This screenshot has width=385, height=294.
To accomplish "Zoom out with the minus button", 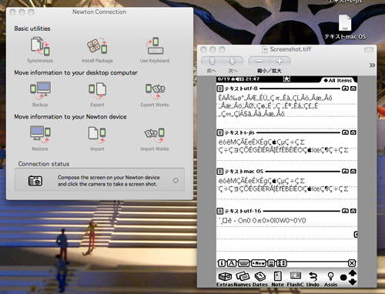I will pyautogui.click(x=259, y=61).
